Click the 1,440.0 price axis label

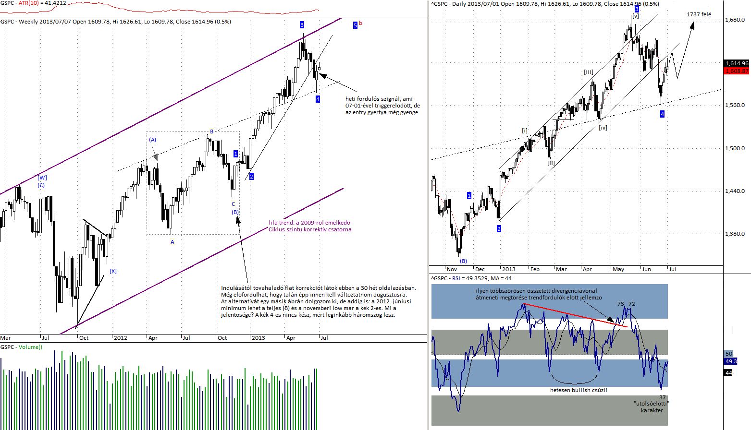(x=735, y=191)
